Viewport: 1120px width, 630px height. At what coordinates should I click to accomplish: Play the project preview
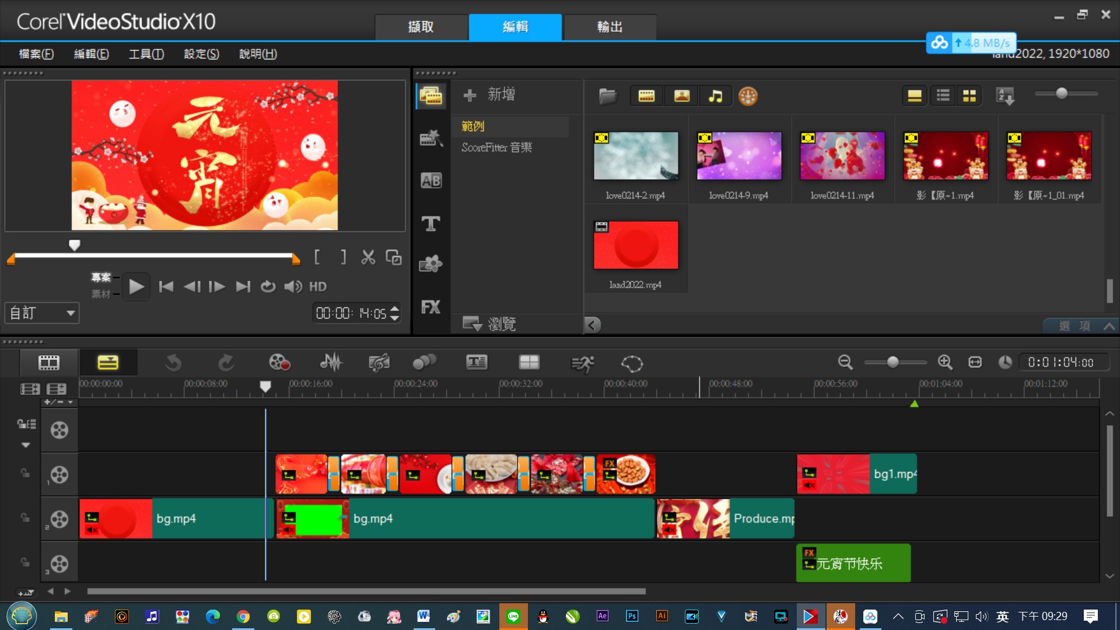(136, 286)
